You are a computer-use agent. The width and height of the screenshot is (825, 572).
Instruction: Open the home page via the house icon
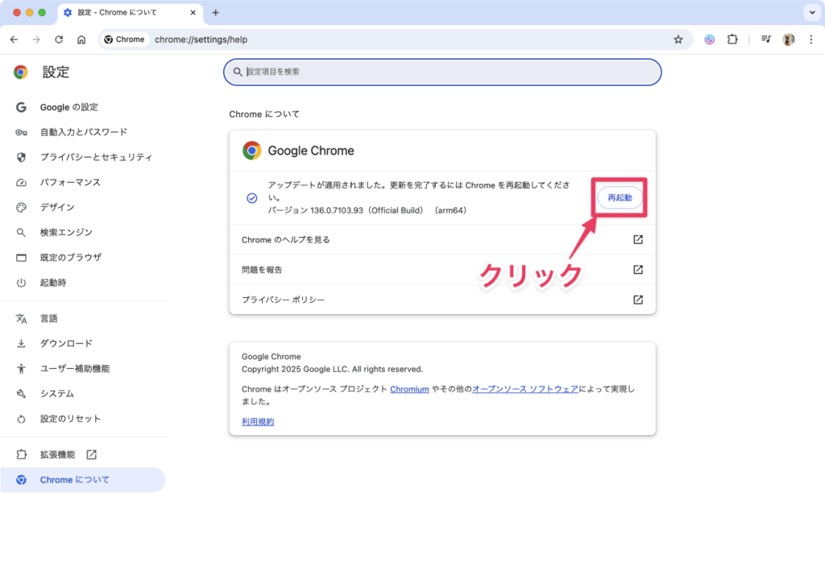point(81,39)
